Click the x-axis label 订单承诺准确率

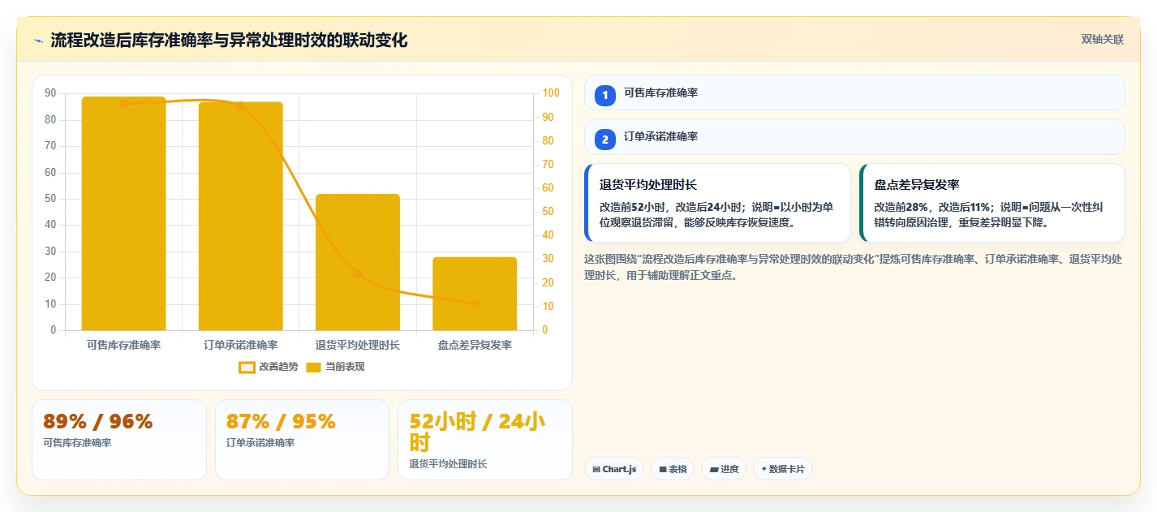coord(241,345)
